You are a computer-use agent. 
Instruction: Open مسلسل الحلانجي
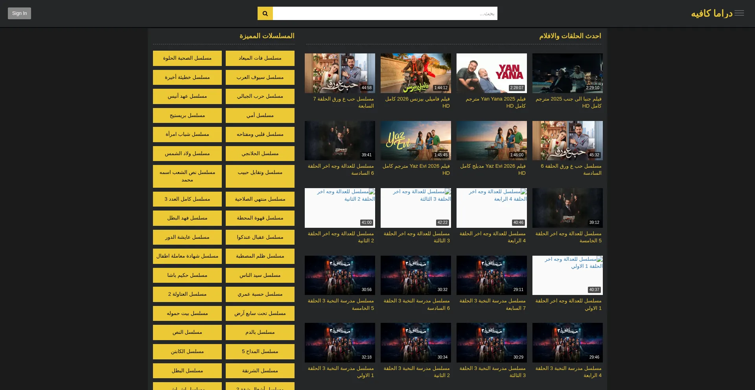coord(260,154)
